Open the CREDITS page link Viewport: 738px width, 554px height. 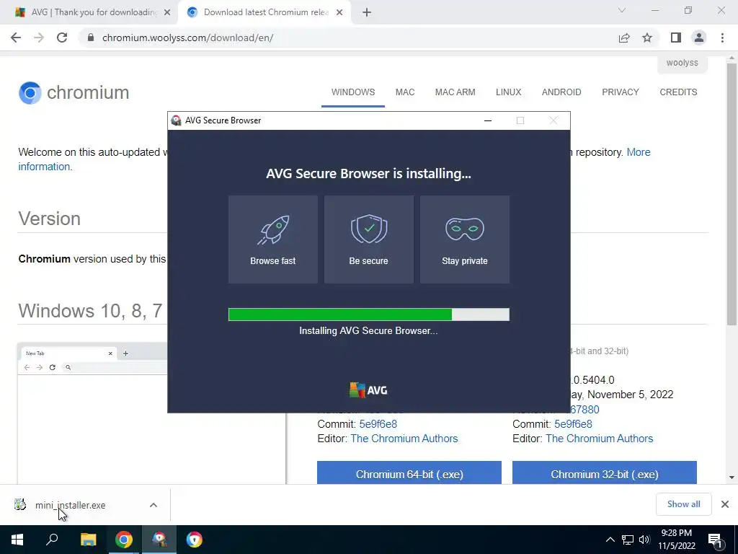pyautogui.click(x=678, y=92)
